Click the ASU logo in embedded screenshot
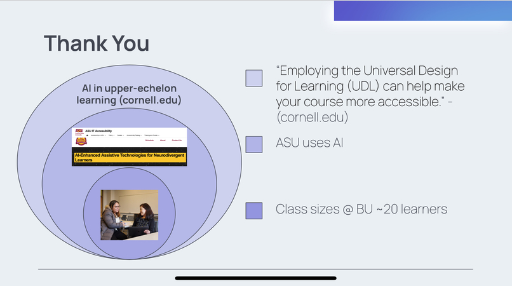 pyautogui.click(x=79, y=132)
